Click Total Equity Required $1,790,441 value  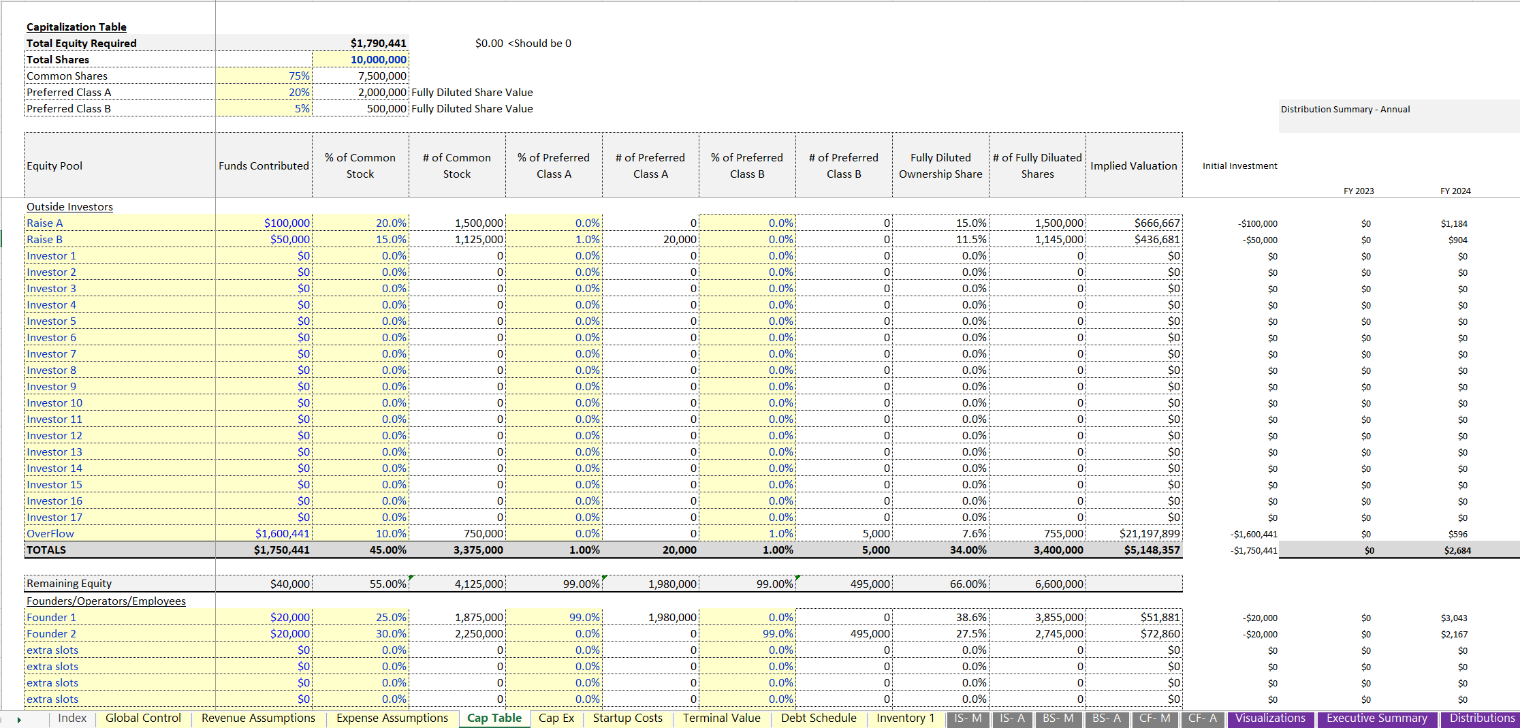(360, 43)
